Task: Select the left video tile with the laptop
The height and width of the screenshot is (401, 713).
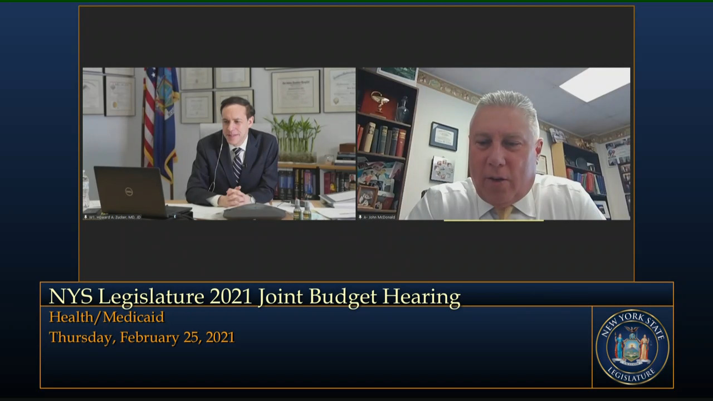Action: pyautogui.click(x=219, y=144)
